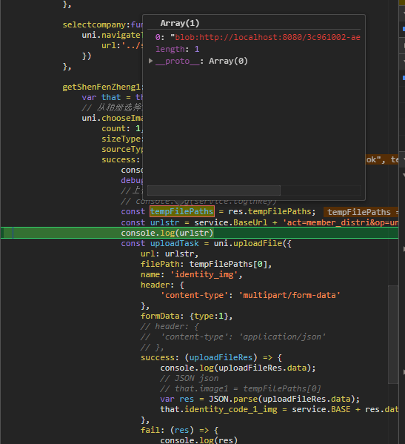This screenshot has height=444, width=405.
Task: Click the url: urlstr, line
Action: tap(170, 254)
